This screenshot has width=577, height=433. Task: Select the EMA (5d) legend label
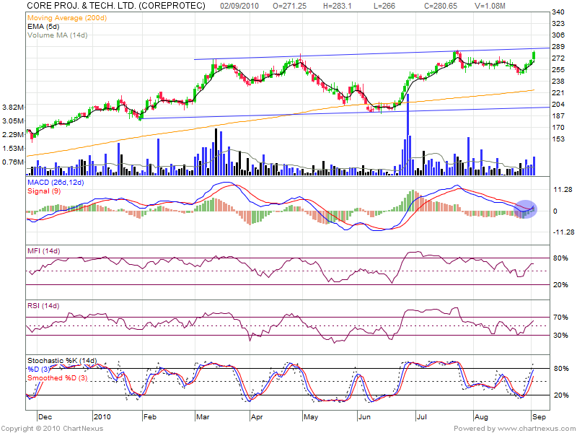[44, 25]
